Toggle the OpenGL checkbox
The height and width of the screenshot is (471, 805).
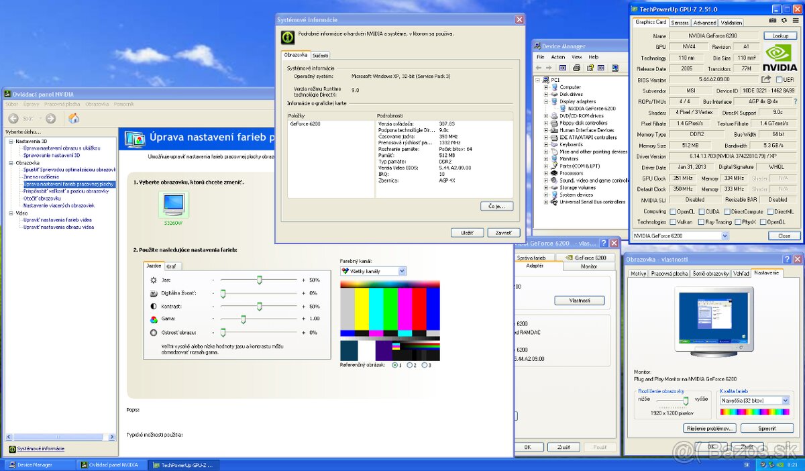[764, 221]
